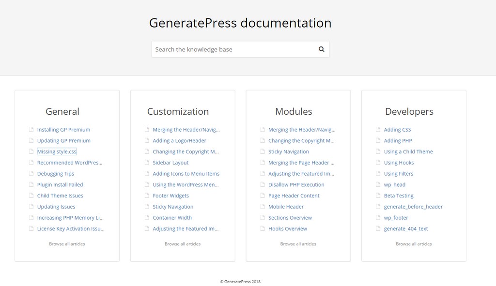Open Changing the Copyright M... under Modules
This screenshot has height=286, width=496.
point(301,141)
